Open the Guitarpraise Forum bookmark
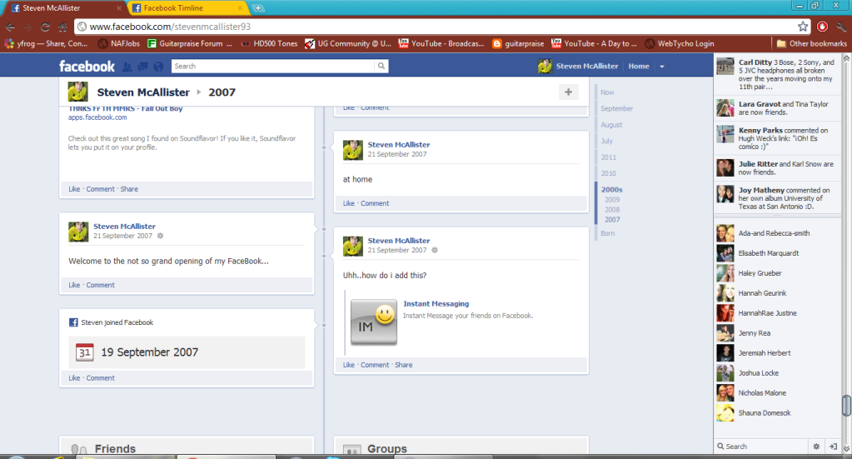The height and width of the screenshot is (459, 852). 190,43
